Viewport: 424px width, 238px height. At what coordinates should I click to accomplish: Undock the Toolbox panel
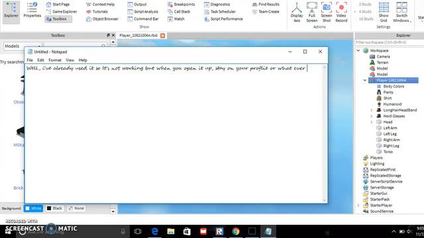108,35
